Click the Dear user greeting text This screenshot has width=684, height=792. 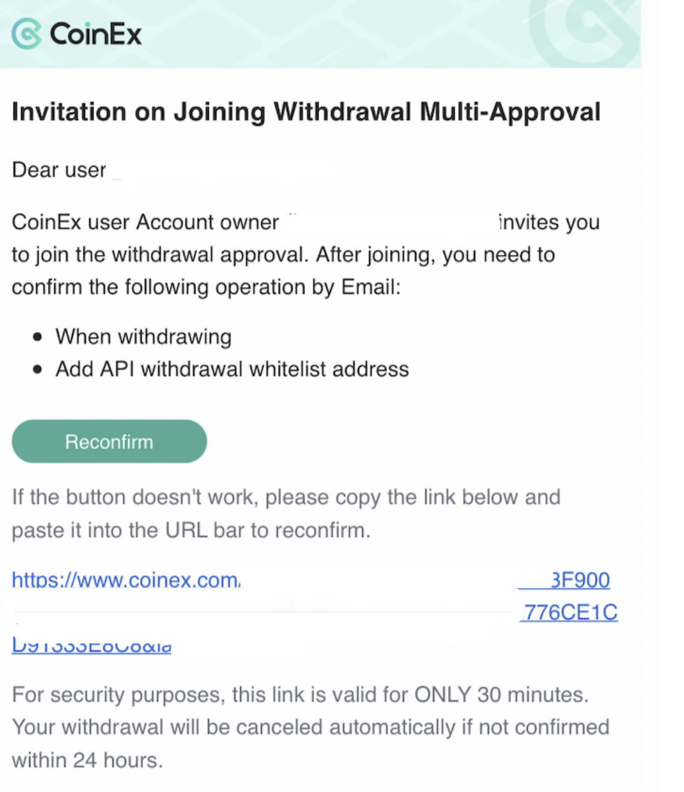click(59, 170)
